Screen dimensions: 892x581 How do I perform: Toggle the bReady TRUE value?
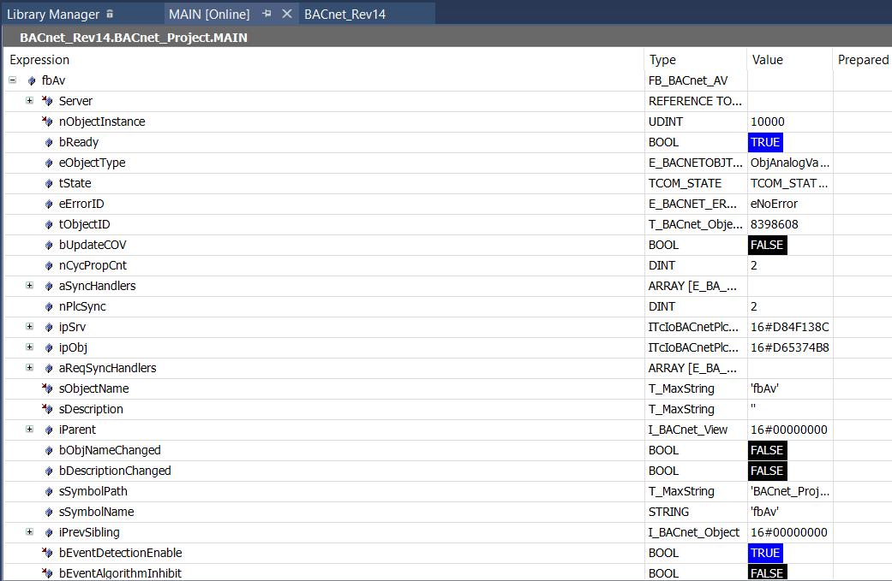coord(765,142)
